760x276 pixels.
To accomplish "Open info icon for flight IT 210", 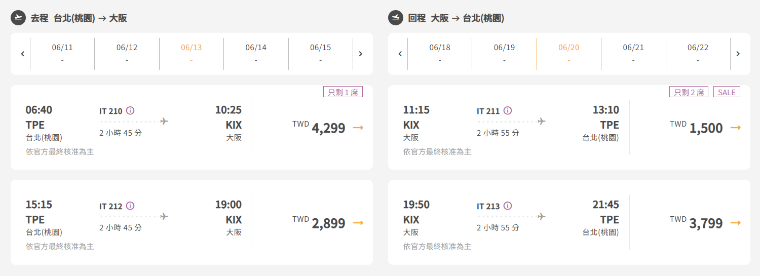I will 130,110.
